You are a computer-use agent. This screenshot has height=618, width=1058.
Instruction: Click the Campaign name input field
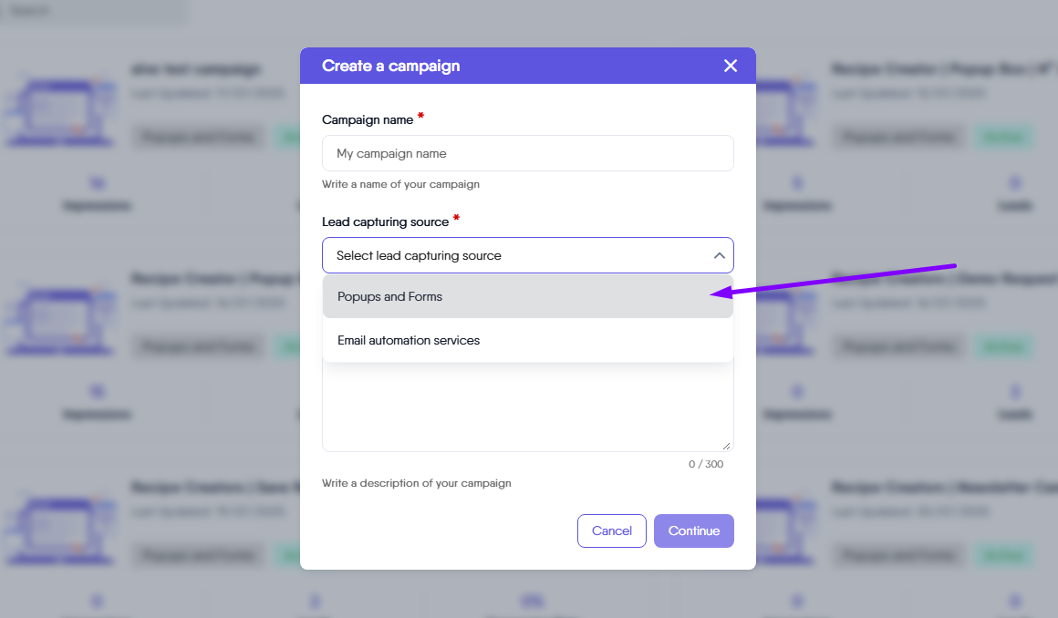tap(527, 153)
